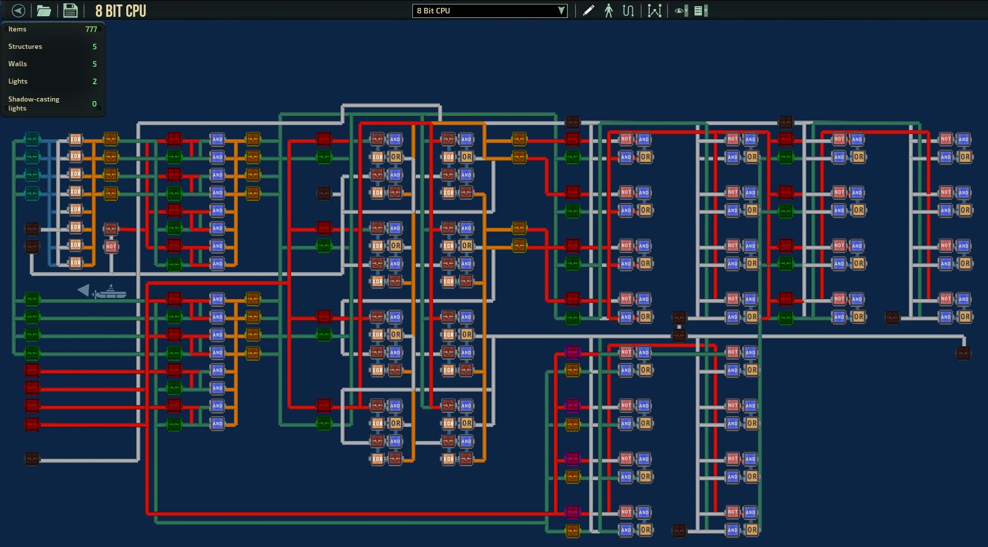
Task: Expand the small arrow beside the eye icon
Action: click(x=687, y=10)
